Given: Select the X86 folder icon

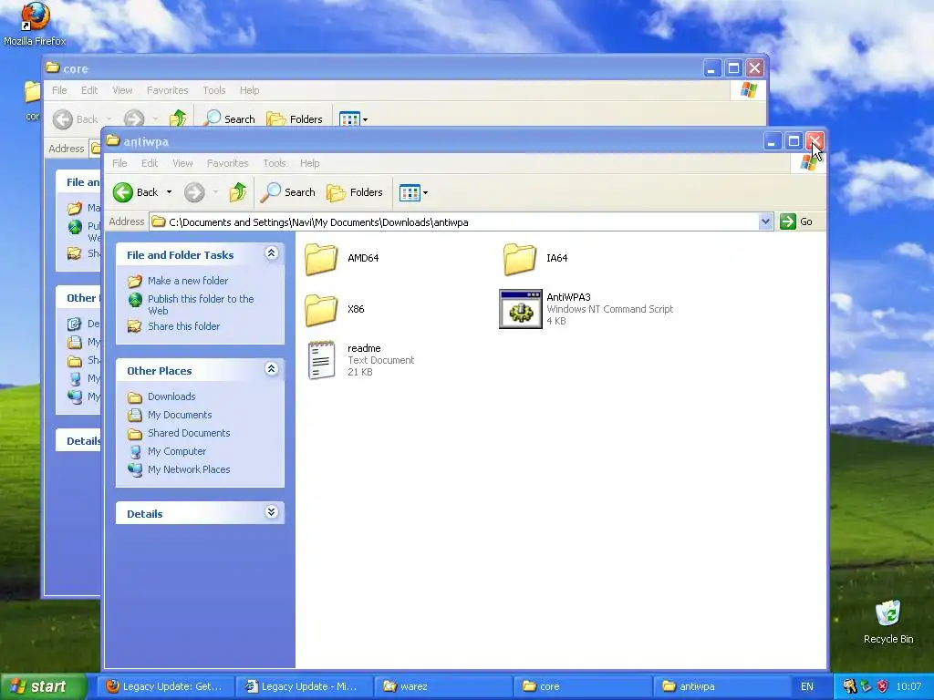Looking at the screenshot, I should (x=321, y=310).
